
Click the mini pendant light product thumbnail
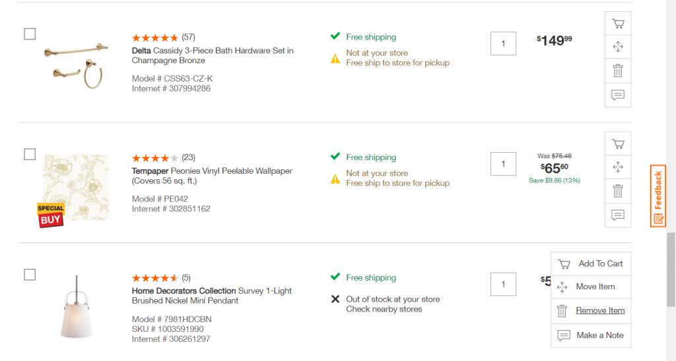(x=77, y=307)
